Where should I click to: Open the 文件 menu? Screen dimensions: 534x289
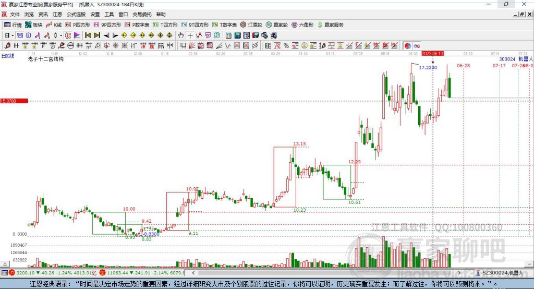[x=15, y=14]
